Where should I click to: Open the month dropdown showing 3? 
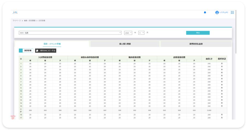tap(141, 33)
